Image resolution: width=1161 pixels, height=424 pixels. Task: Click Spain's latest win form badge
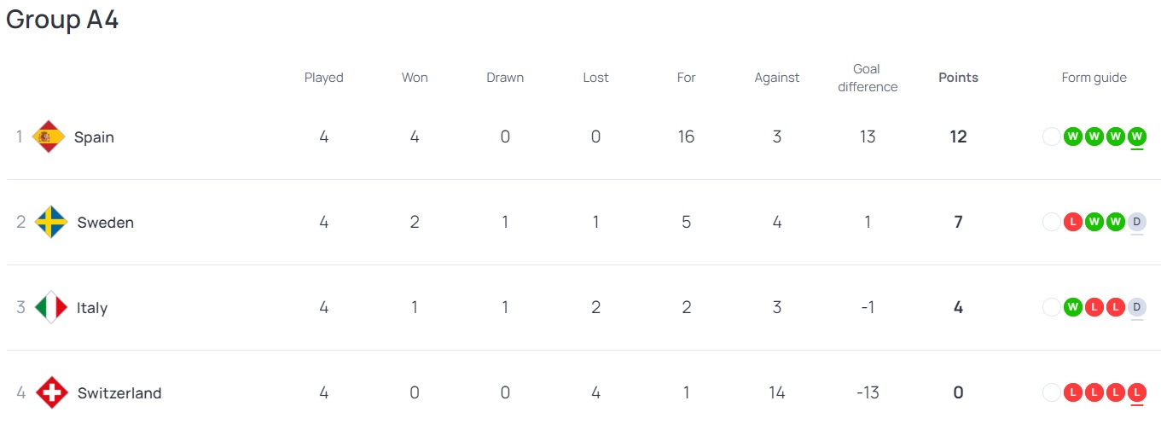click(x=1136, y=136)
